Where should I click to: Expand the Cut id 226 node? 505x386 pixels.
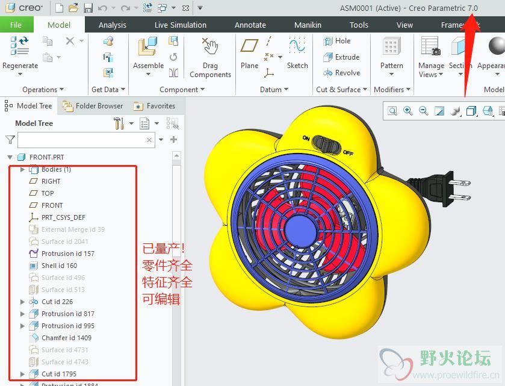22,302
